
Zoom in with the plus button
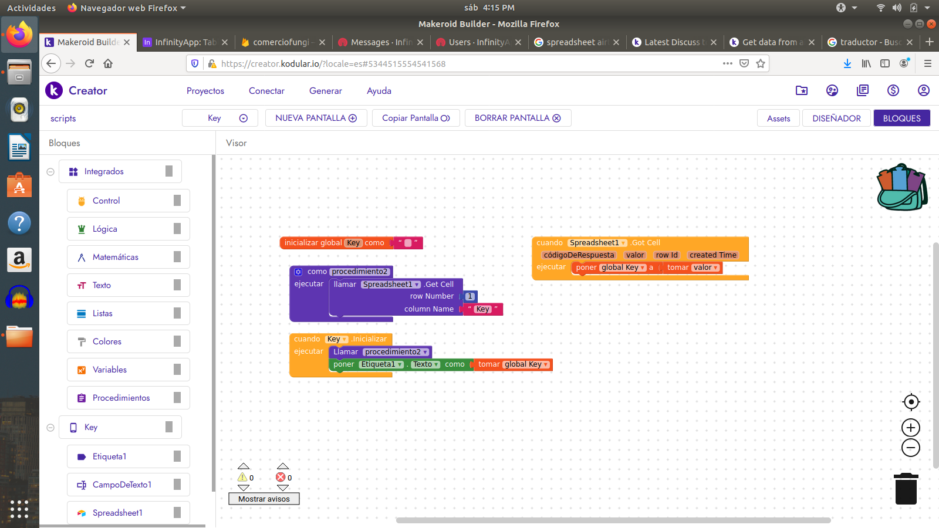911,428
